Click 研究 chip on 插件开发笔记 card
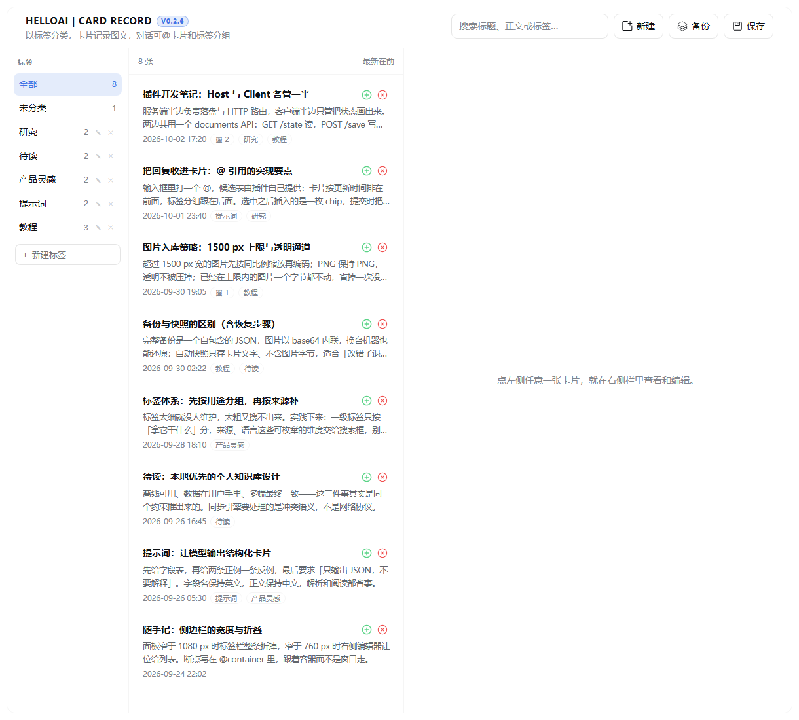This screenshot has height=720, width=799. pos(251,139)
